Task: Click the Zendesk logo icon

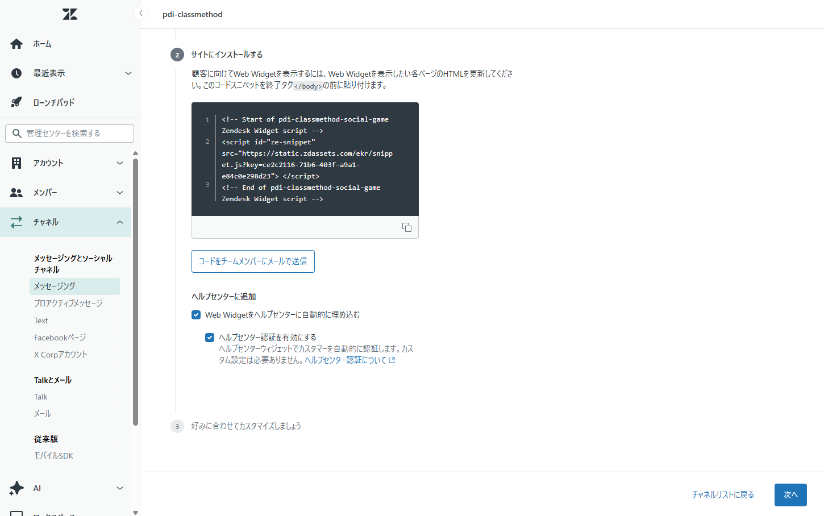Action: (70, 14)
